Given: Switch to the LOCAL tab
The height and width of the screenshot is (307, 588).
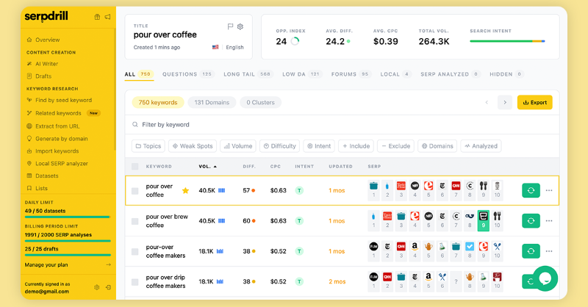Looking at the screenshot, I should point(395,74).
